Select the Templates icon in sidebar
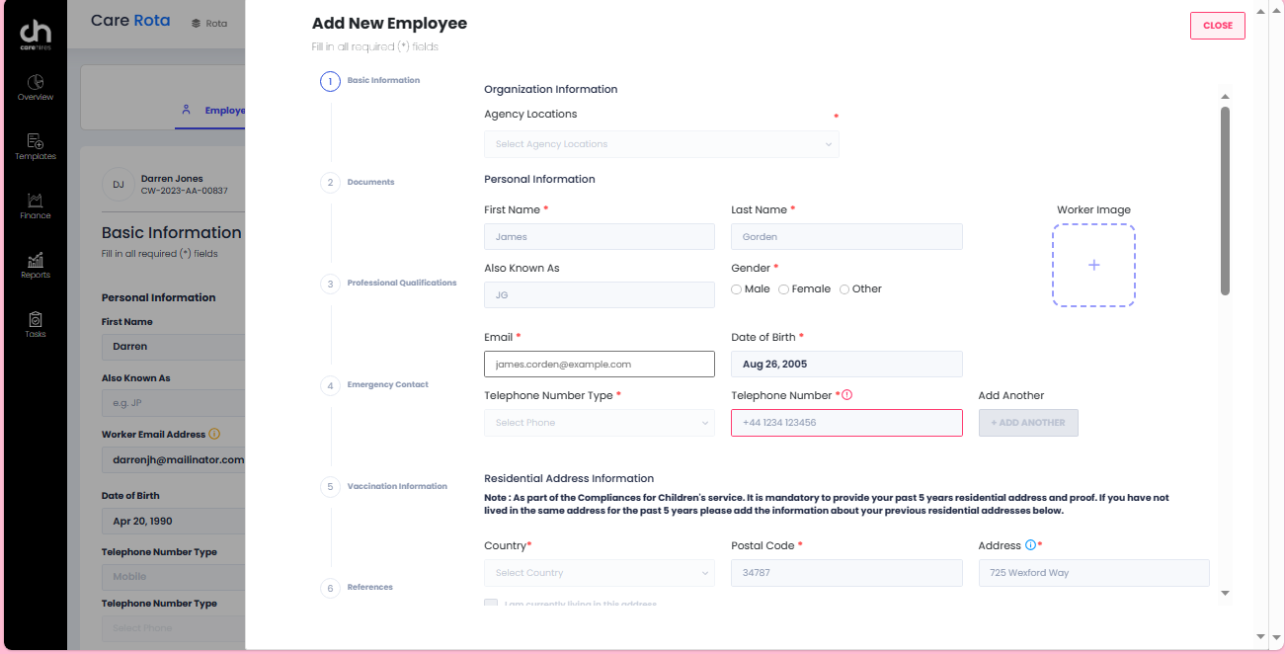1285x654 pixels. point(35,148)
